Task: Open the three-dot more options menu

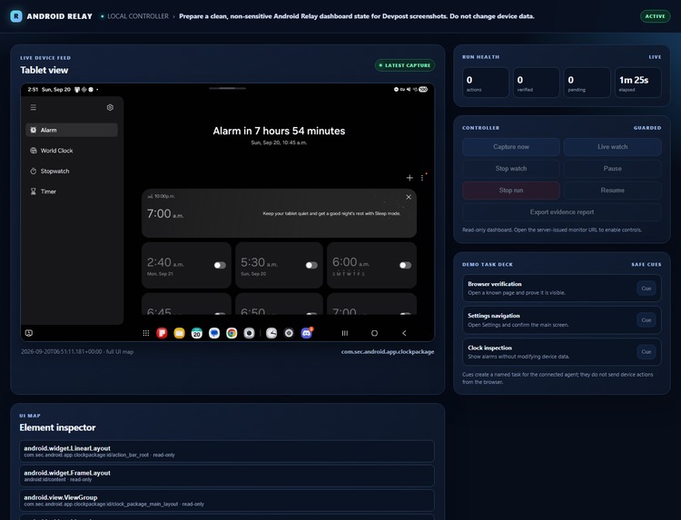Action: (422, 178)
